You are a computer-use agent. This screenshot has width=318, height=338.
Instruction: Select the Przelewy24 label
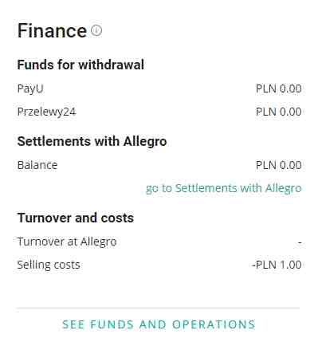point(46,112)
